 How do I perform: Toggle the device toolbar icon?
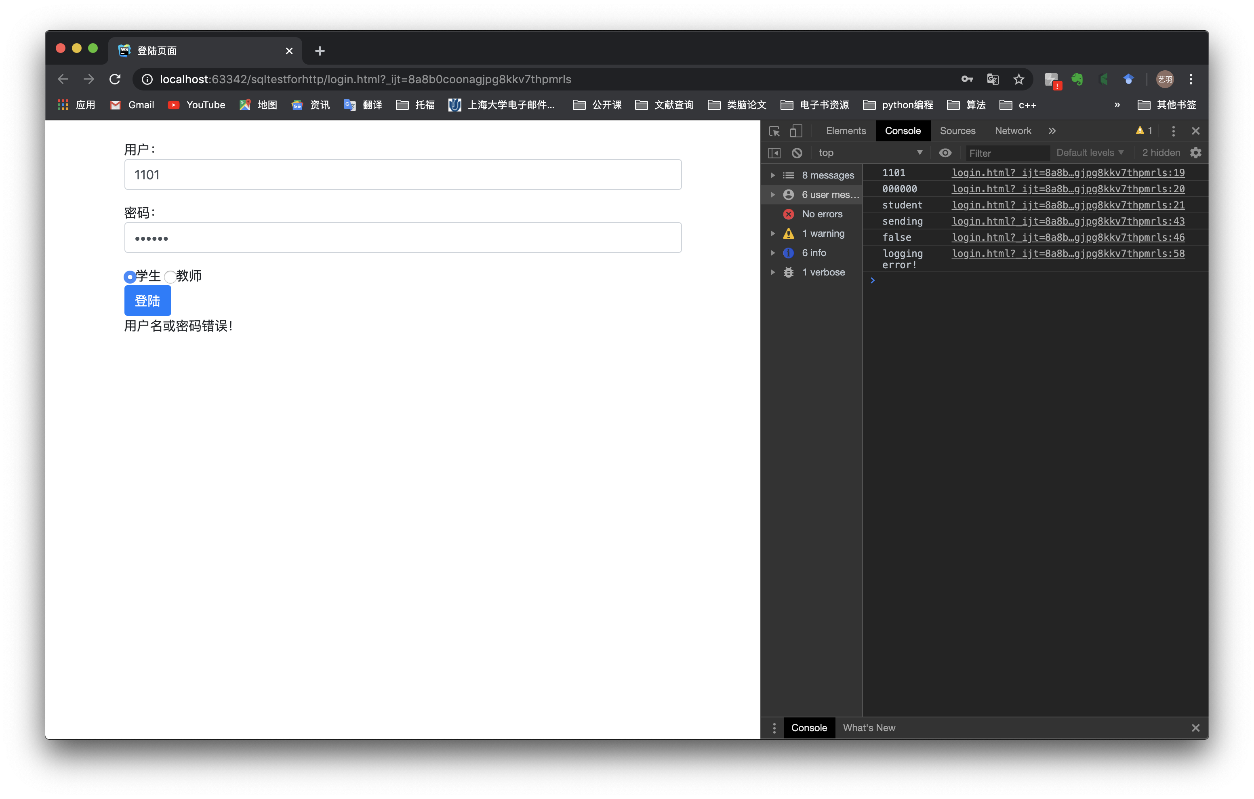(x=796, y=131)
